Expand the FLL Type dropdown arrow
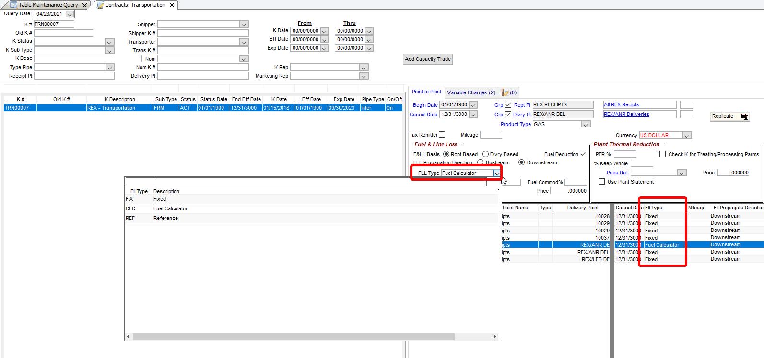Screen dimensions: 764x358 point(496,173)
